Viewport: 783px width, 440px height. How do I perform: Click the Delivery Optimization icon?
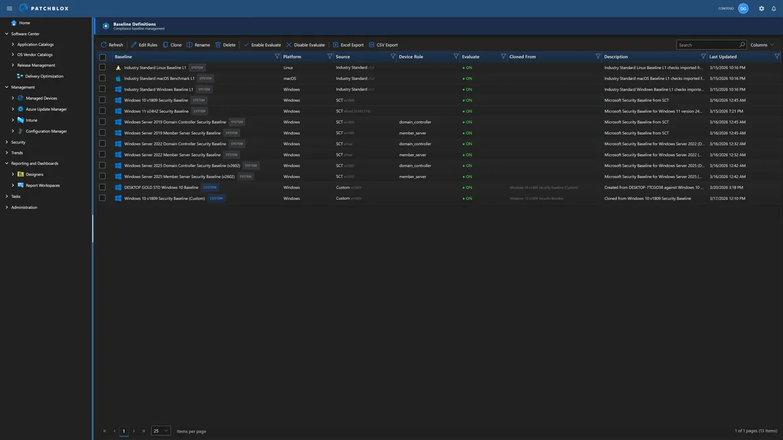coord(20,76)
